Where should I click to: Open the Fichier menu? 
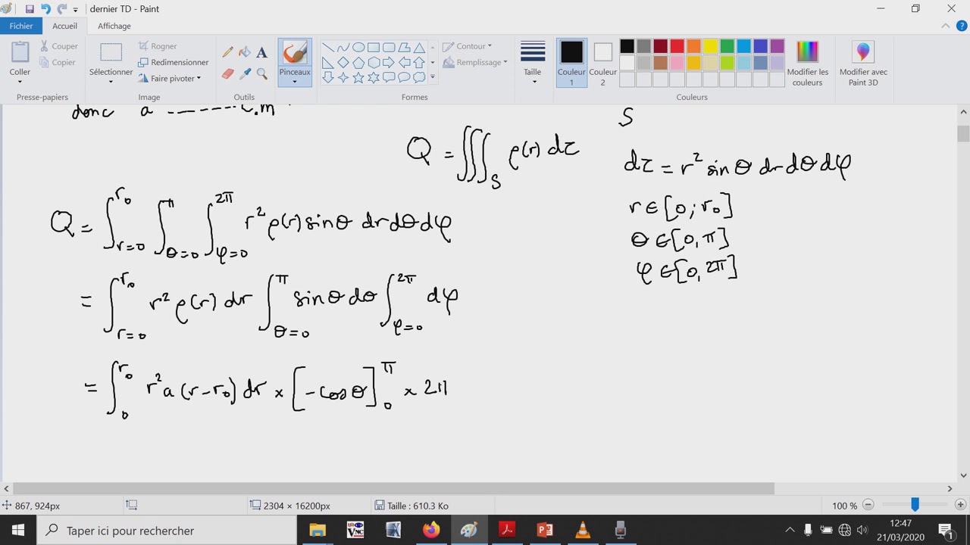(21, 26)
